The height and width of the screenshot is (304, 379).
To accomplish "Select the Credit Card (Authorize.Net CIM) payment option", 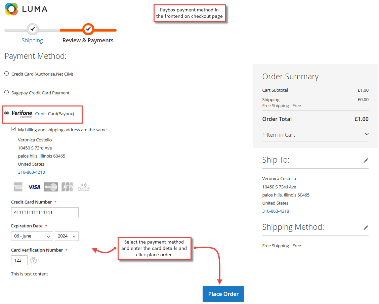I will point(6,73).
